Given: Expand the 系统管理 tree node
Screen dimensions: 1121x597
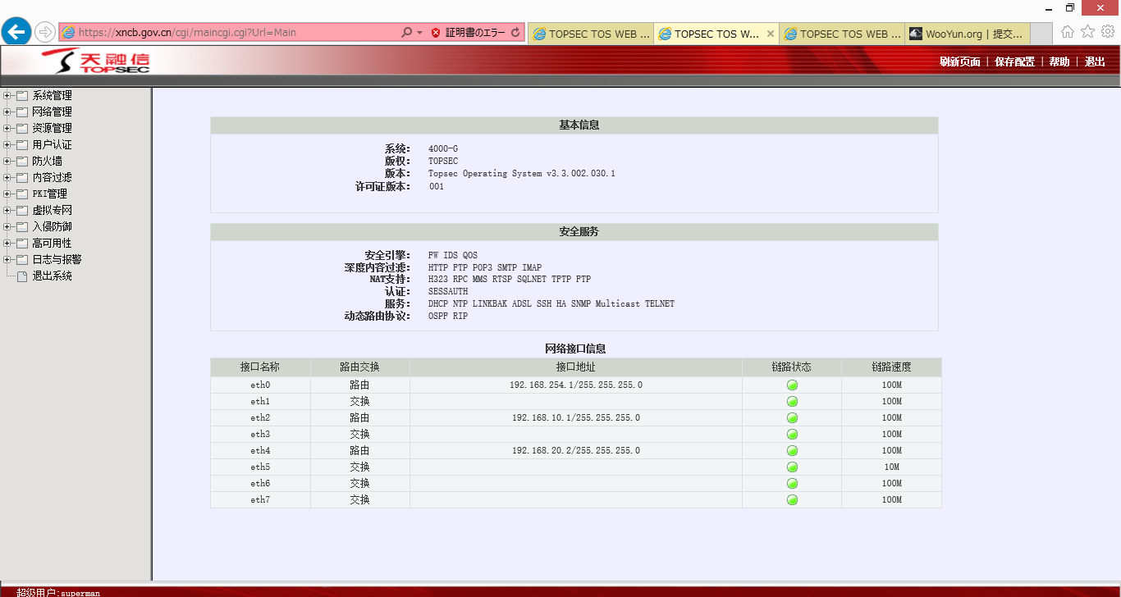Looking at the screenshot, I should click(x=7, y=95).
